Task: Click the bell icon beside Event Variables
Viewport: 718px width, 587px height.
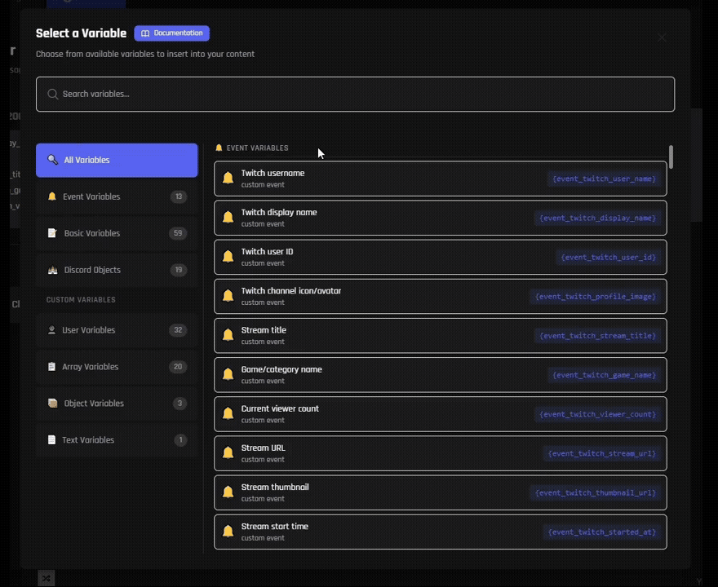Action: 51,196
